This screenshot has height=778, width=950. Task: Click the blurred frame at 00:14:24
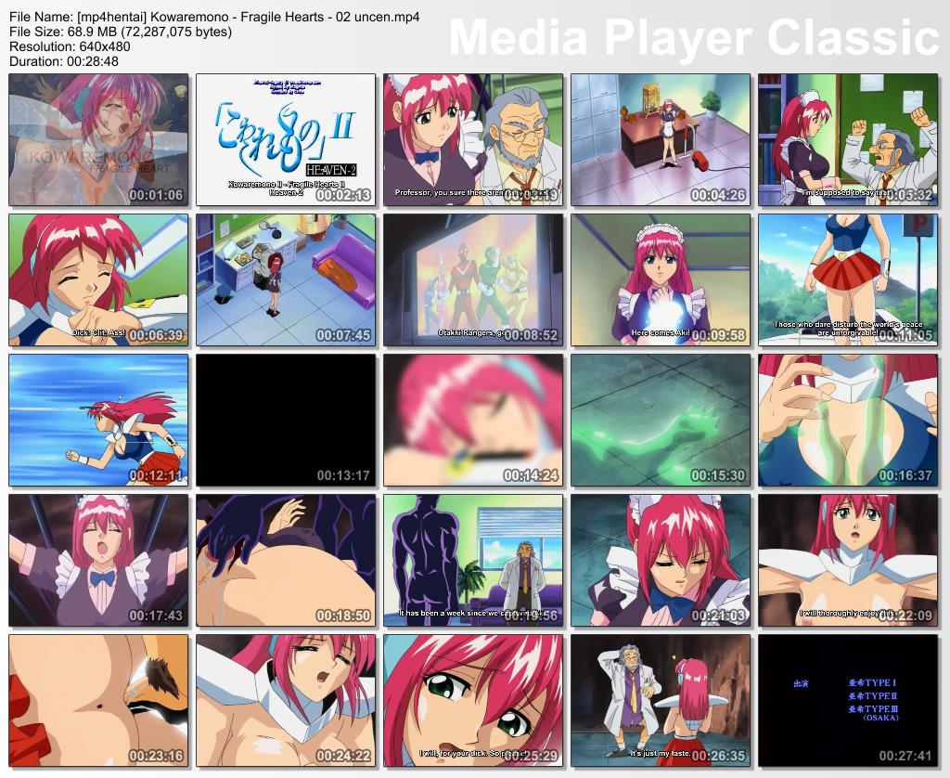coord(472,421)
